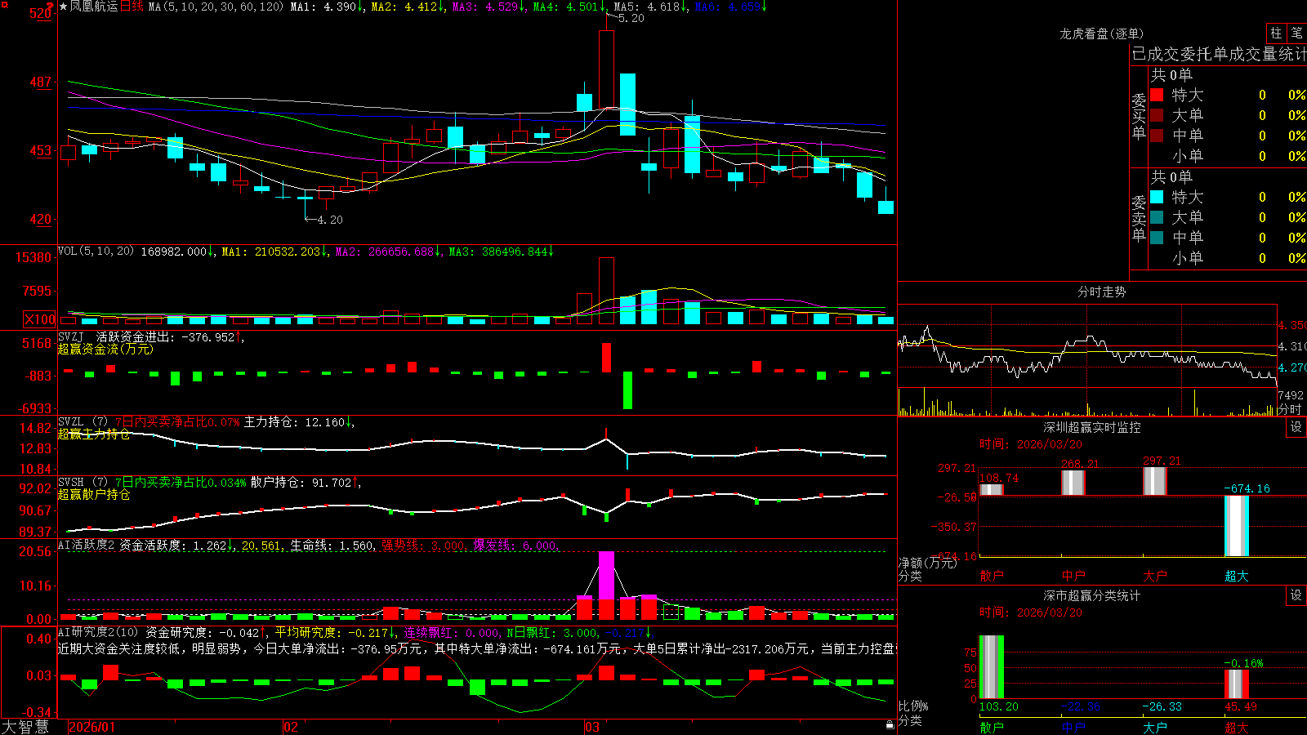Image resolution: width=1307 pixels, height=735 pixels.
Task: Click the AI活跃度2 indicator label
Action: (87, 545)
